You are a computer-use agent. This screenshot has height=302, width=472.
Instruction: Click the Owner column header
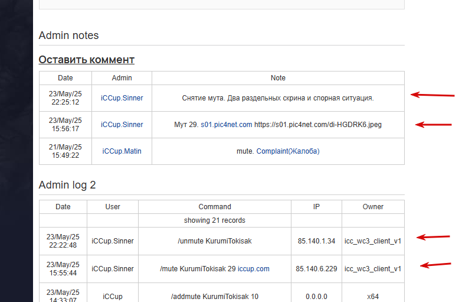373,207
